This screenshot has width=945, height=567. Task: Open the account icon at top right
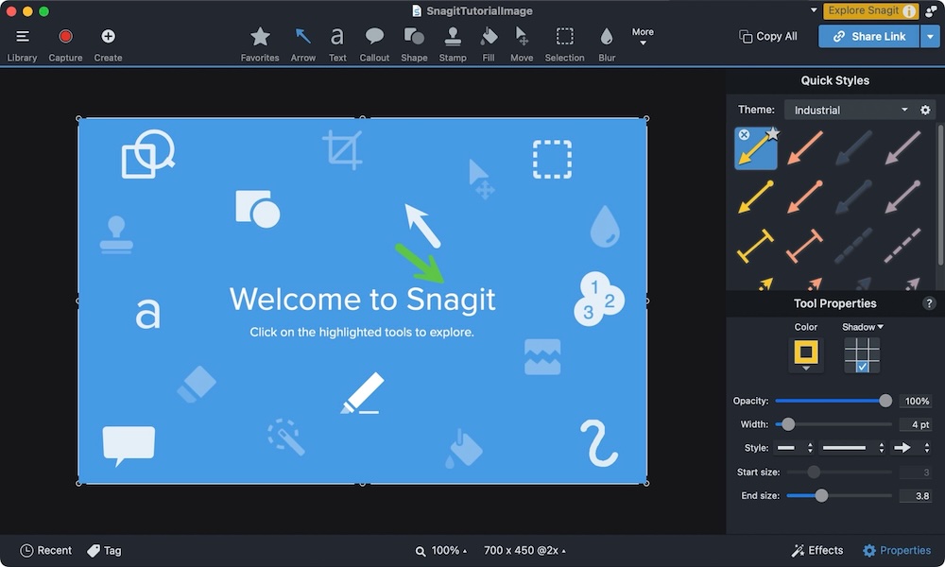click(931, 10)
